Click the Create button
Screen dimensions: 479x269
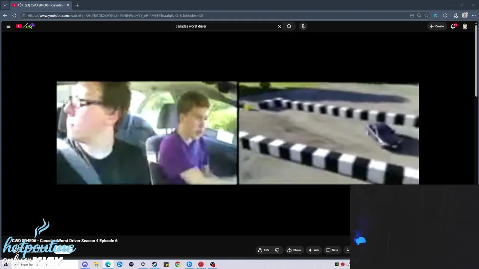coord(437,26)
